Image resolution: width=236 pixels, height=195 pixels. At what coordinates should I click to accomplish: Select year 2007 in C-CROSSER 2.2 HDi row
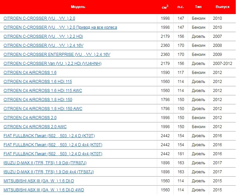[x=217, y=36]
